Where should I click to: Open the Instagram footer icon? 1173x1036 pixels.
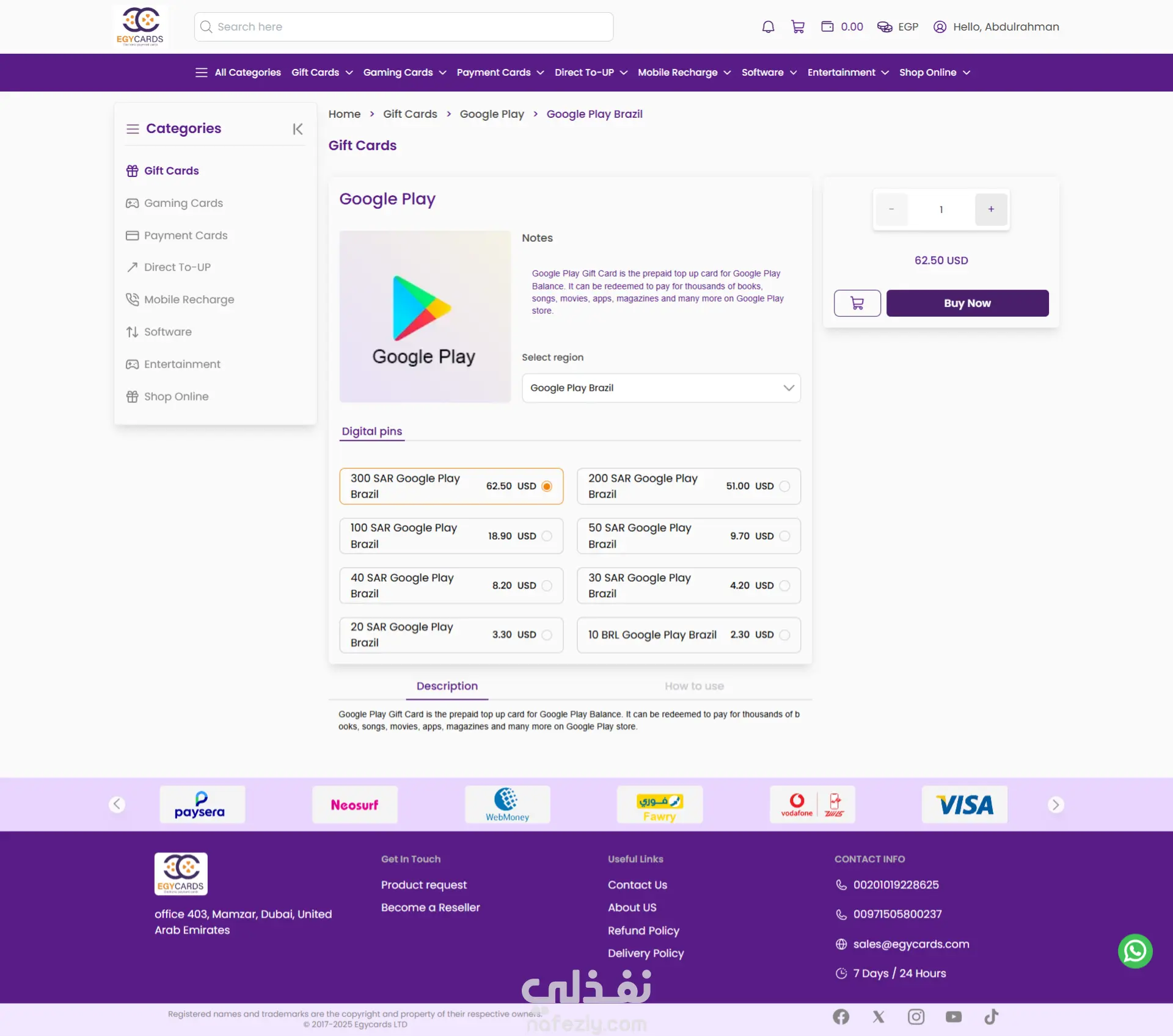pyautogui.click(x=915, y=1016)
